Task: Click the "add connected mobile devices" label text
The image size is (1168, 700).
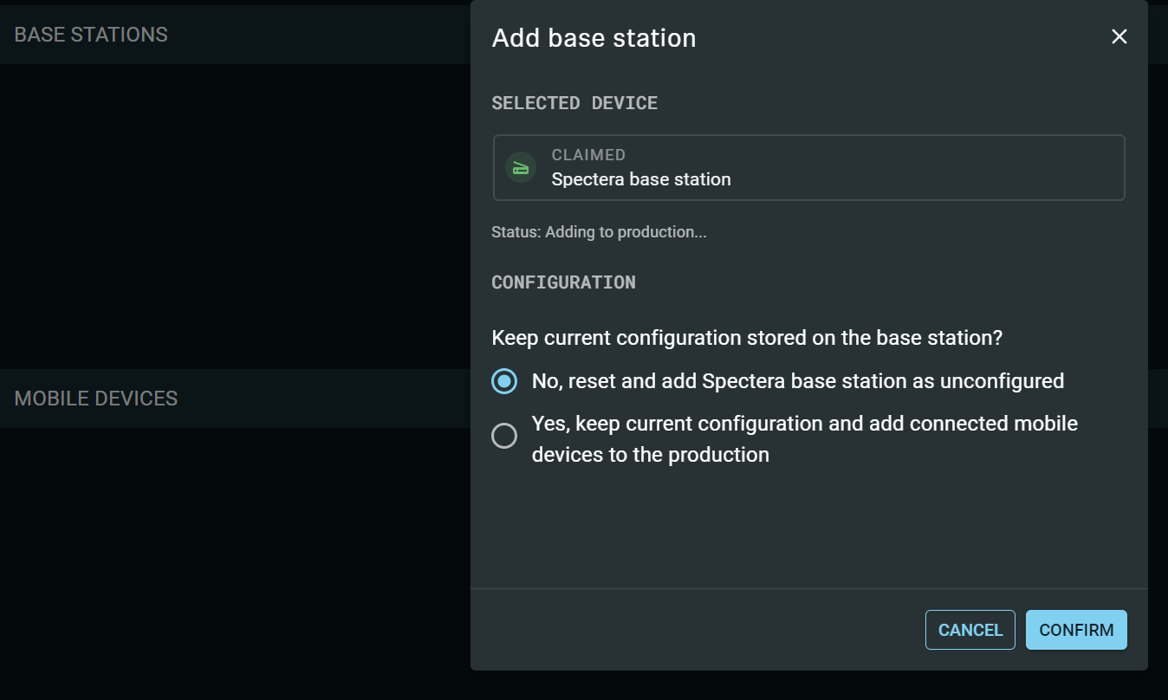Action: pos(804,438)
